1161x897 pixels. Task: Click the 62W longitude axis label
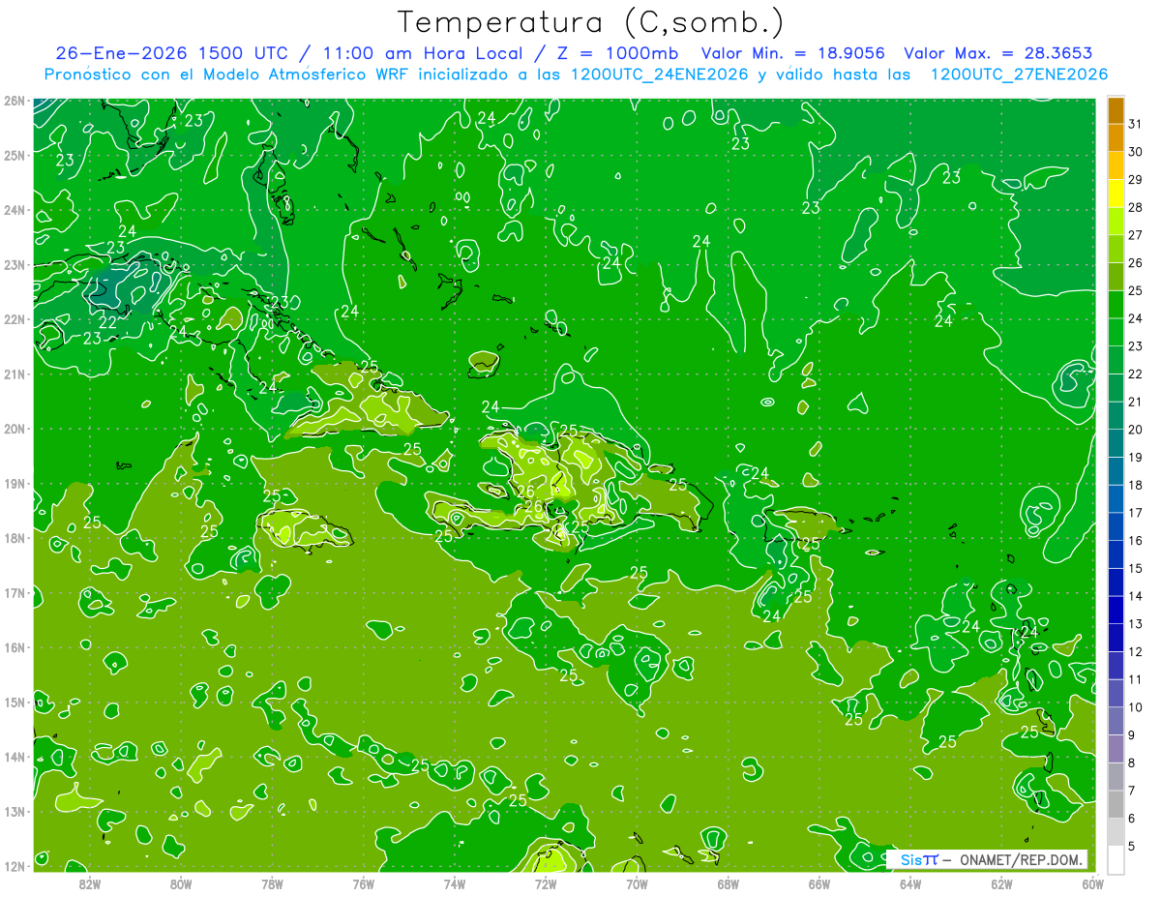coord(1002,882)
